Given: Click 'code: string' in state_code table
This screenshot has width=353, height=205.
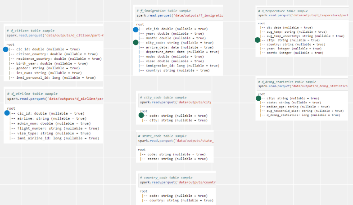Looking at the screenshot, I should click(173, 154).
